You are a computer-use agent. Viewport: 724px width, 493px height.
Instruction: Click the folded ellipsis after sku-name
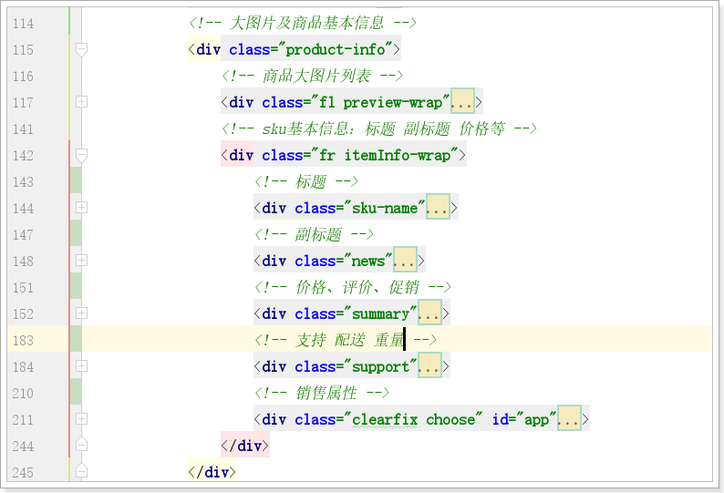438,207
